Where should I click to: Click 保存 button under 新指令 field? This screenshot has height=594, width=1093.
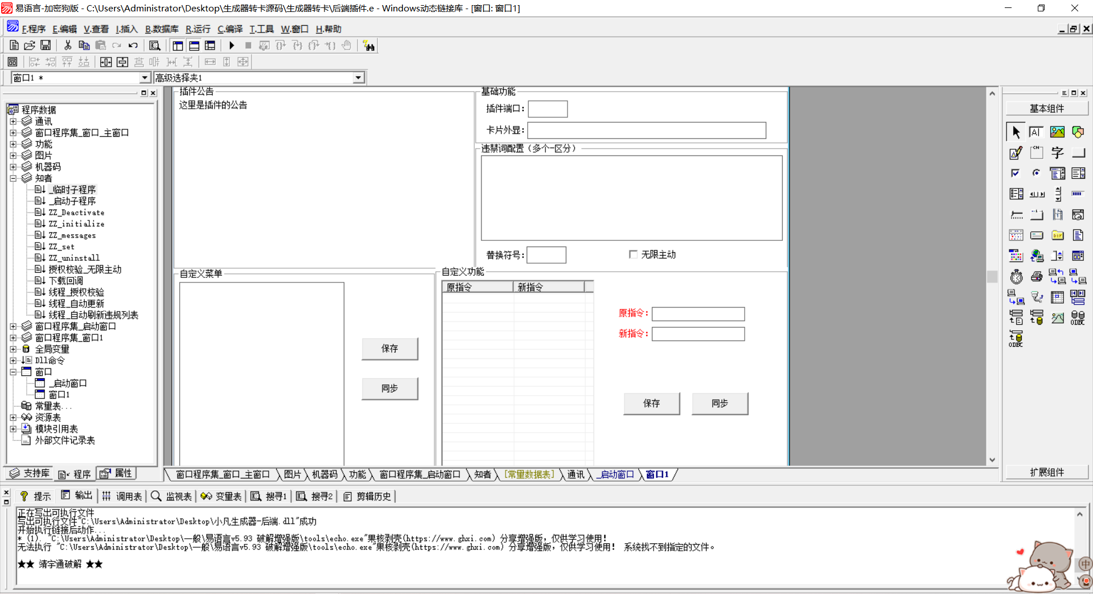coord(651,403)
